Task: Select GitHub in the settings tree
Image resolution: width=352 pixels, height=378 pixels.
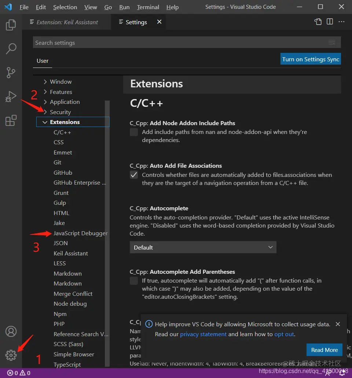Action: pyautogui.click(x=63, y=172)
